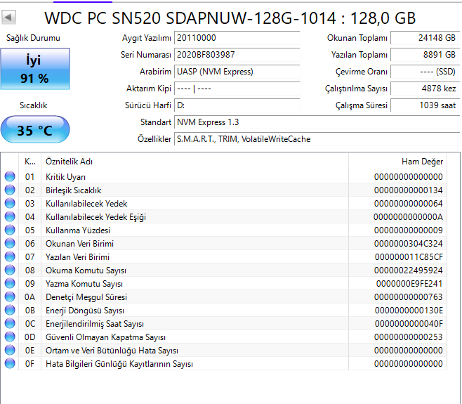The image size is (462, 404).
Task: Click raw value 00000000000253
Action: coord(409,337)
